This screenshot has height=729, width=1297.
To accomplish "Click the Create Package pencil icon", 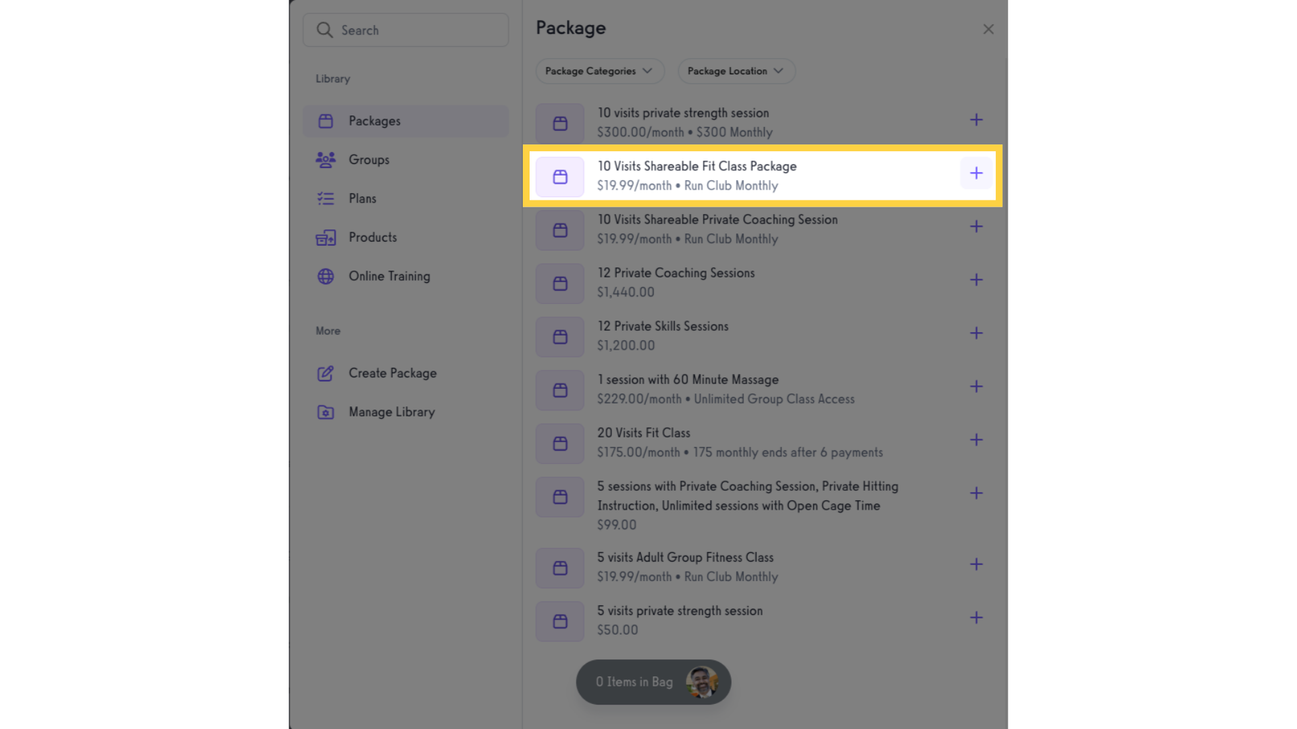I will (x=326, y=373).
